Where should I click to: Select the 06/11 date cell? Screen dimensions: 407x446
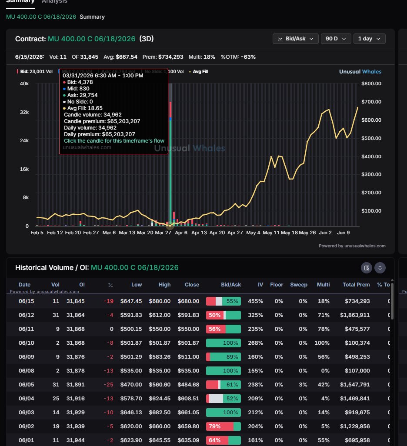tap(26, 329)
